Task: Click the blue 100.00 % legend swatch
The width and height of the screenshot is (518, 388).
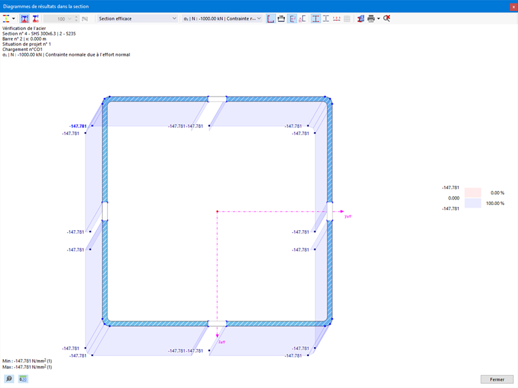Action: (473, 204)
